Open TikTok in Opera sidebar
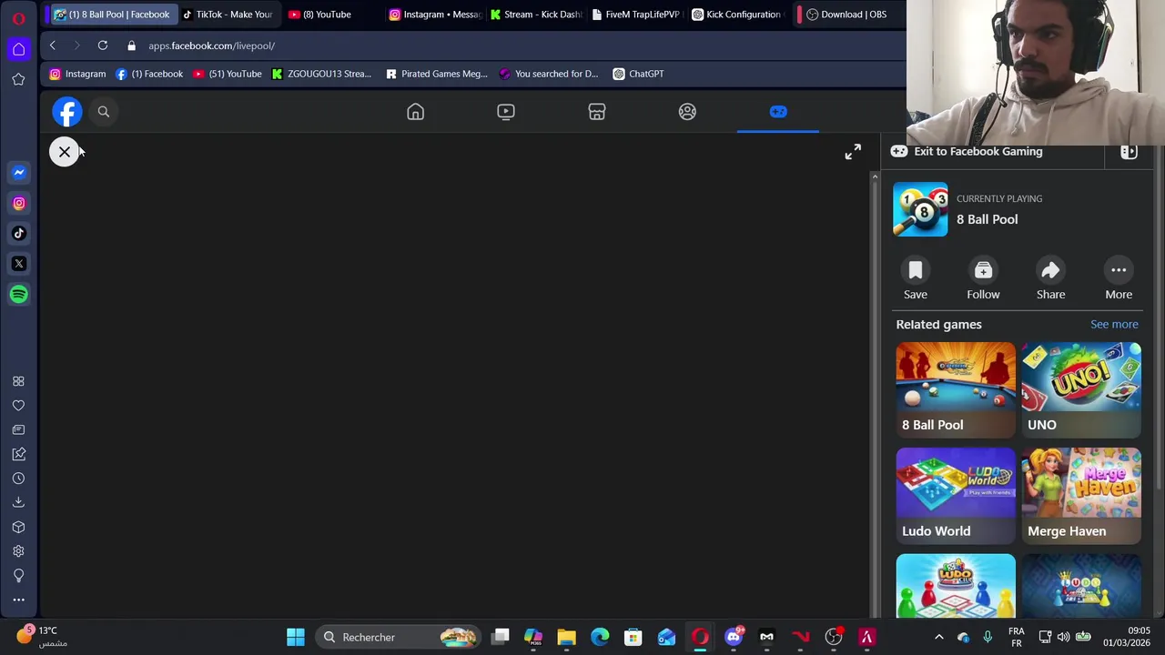Image resolution: width=1165 pixels, height=655 pixels. tap(19, 233)
